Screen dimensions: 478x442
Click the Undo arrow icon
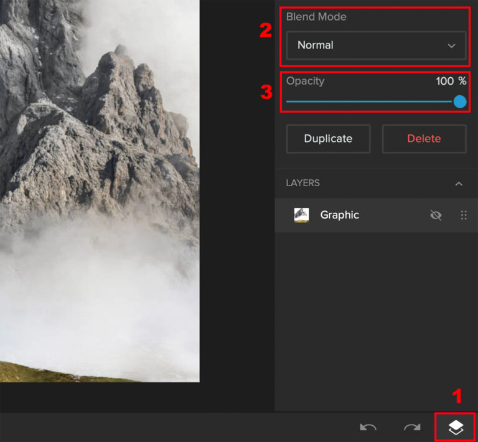point(368,427)
